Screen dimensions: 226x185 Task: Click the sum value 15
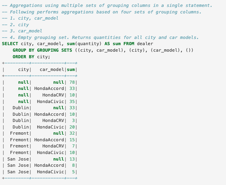[x=72, y=140]
